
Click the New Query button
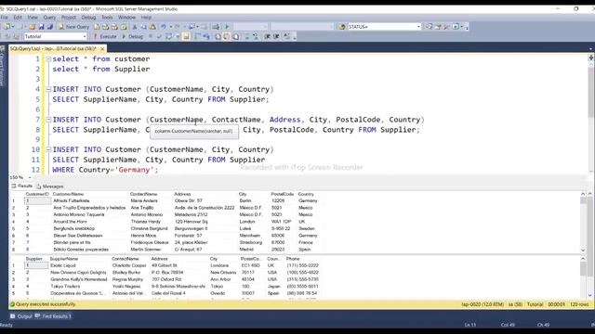74,27
